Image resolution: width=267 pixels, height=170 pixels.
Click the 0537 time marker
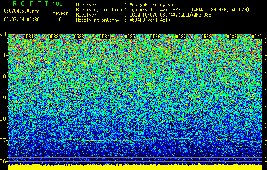pyautogui.click(x=181, y=37)
